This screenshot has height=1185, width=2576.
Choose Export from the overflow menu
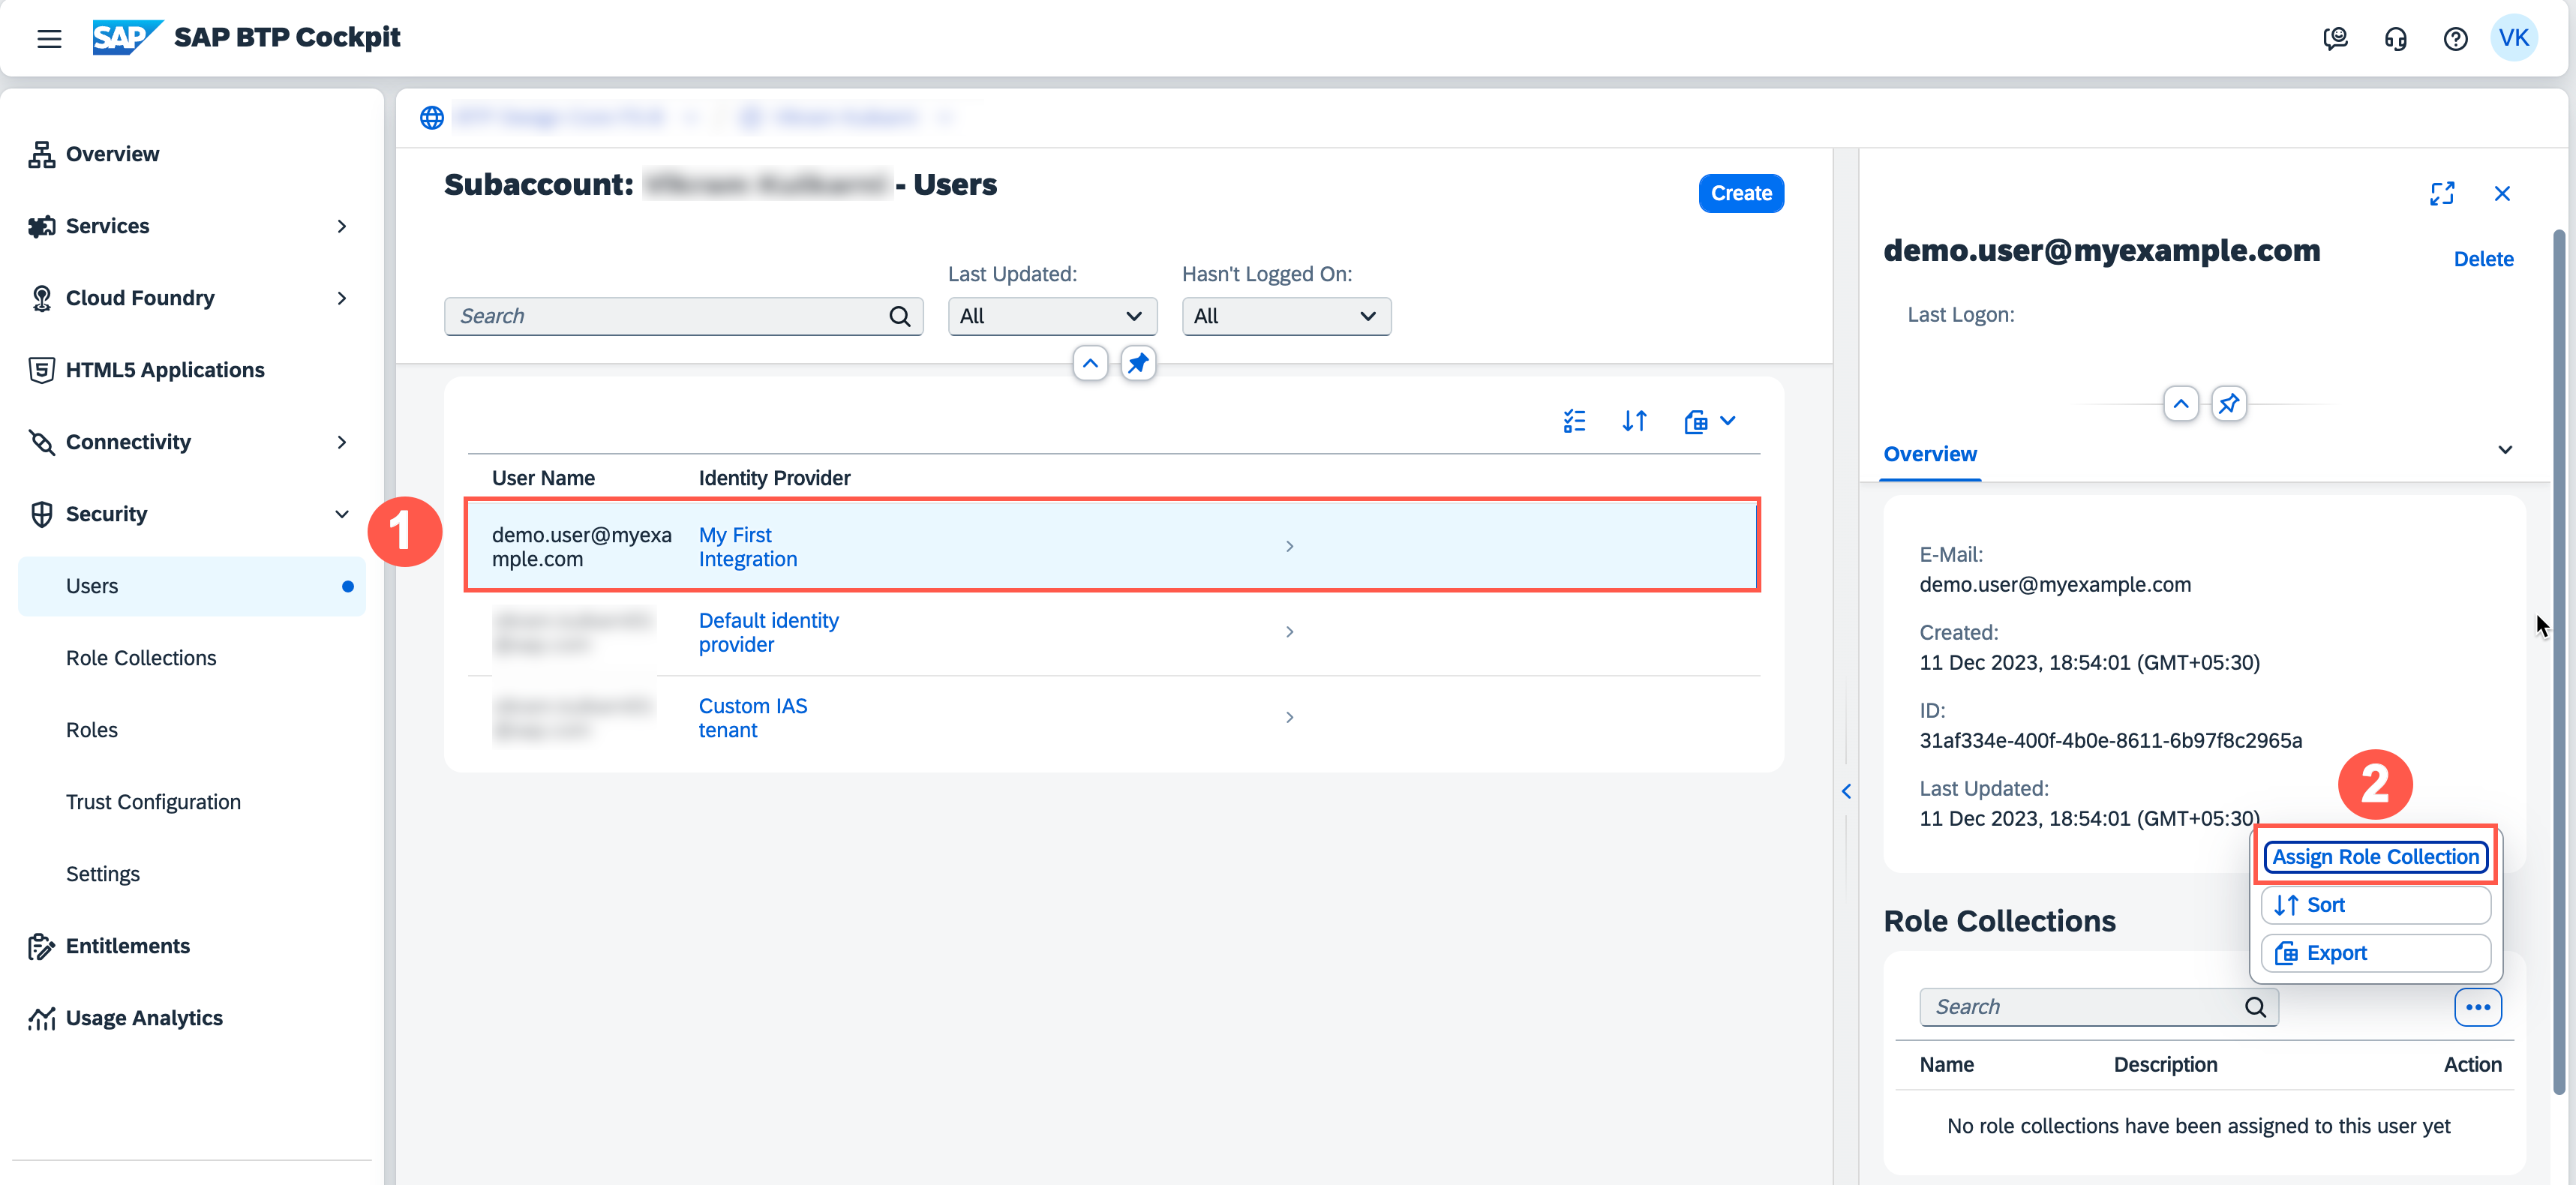pyautogui.click(x=2375, y=953)
